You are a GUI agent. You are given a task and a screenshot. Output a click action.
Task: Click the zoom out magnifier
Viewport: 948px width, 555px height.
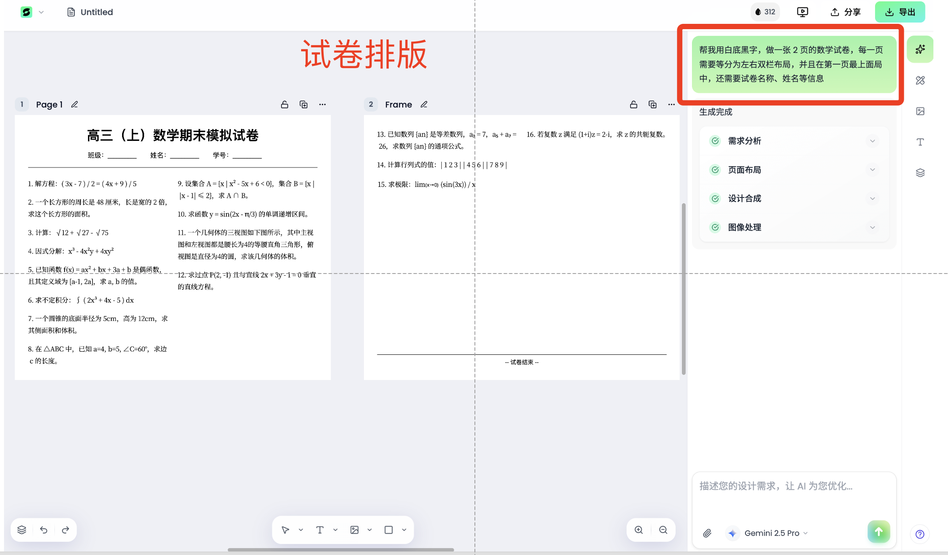[x=663, y=529]
